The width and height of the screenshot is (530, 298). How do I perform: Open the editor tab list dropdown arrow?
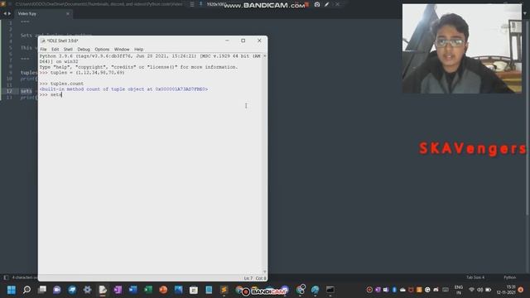pos(525,13)
